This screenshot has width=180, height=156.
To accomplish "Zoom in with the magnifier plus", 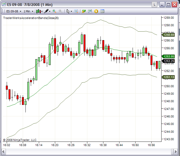I will pyautogui.click(x=54, y=11).
